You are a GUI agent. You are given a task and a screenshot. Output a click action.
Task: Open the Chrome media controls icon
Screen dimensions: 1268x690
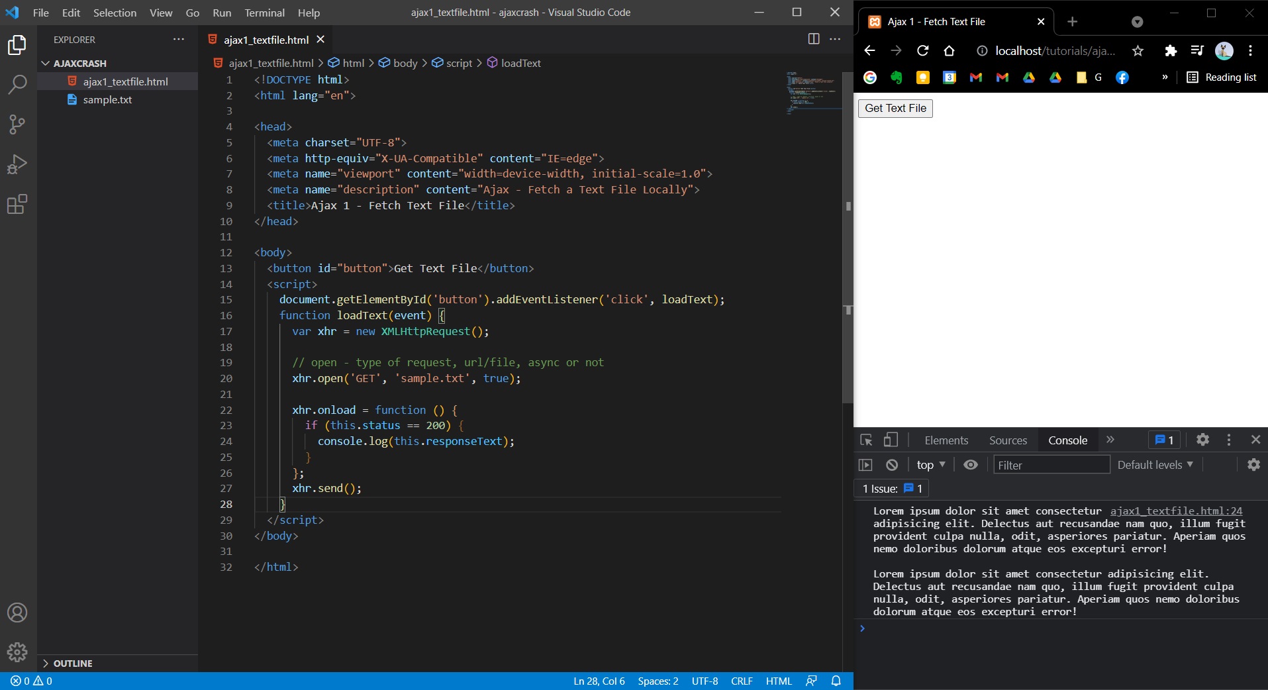pyautogui.click(x=1197, y=50)
